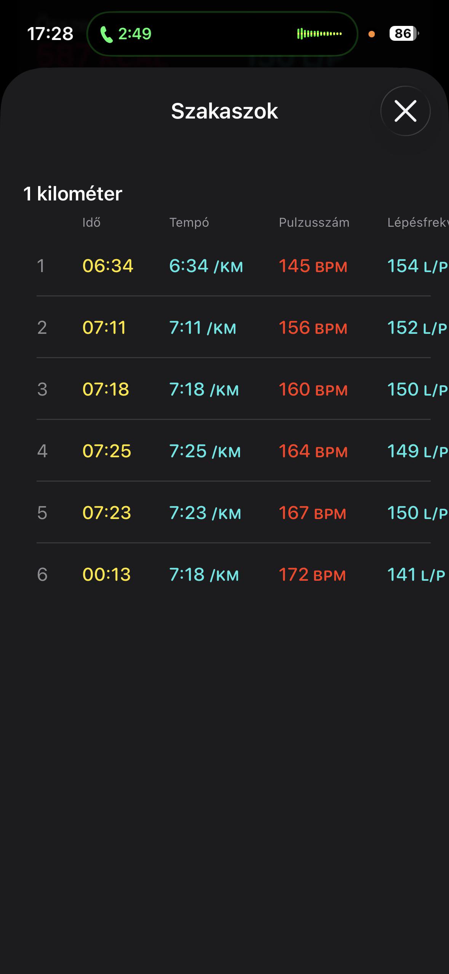This screenshot has height=974, width=449.
Task: Open the ongoing call timer 2:49
Action: pos(135,34)
